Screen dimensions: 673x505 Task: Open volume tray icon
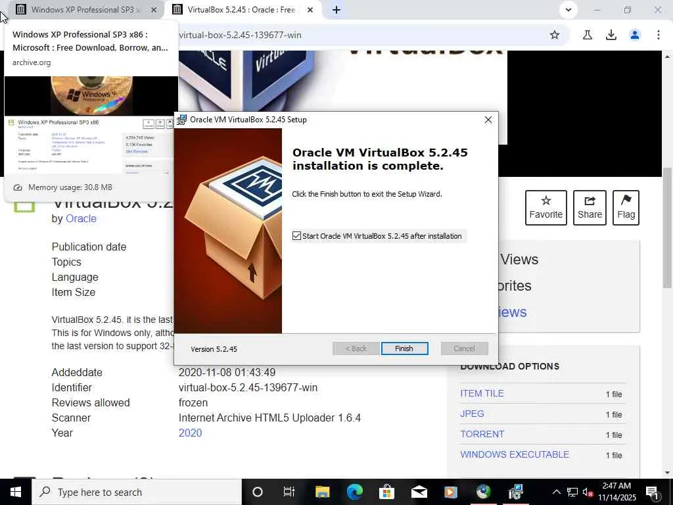[x=588, y=492]
